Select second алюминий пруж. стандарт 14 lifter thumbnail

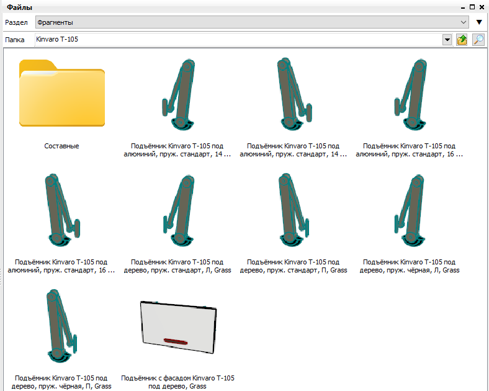294,94
